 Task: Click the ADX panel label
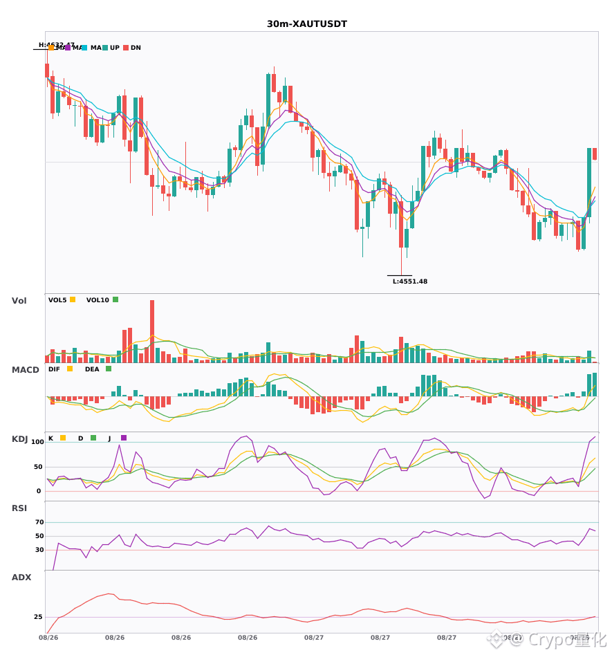pyautogui.click(x=21, y=577)
